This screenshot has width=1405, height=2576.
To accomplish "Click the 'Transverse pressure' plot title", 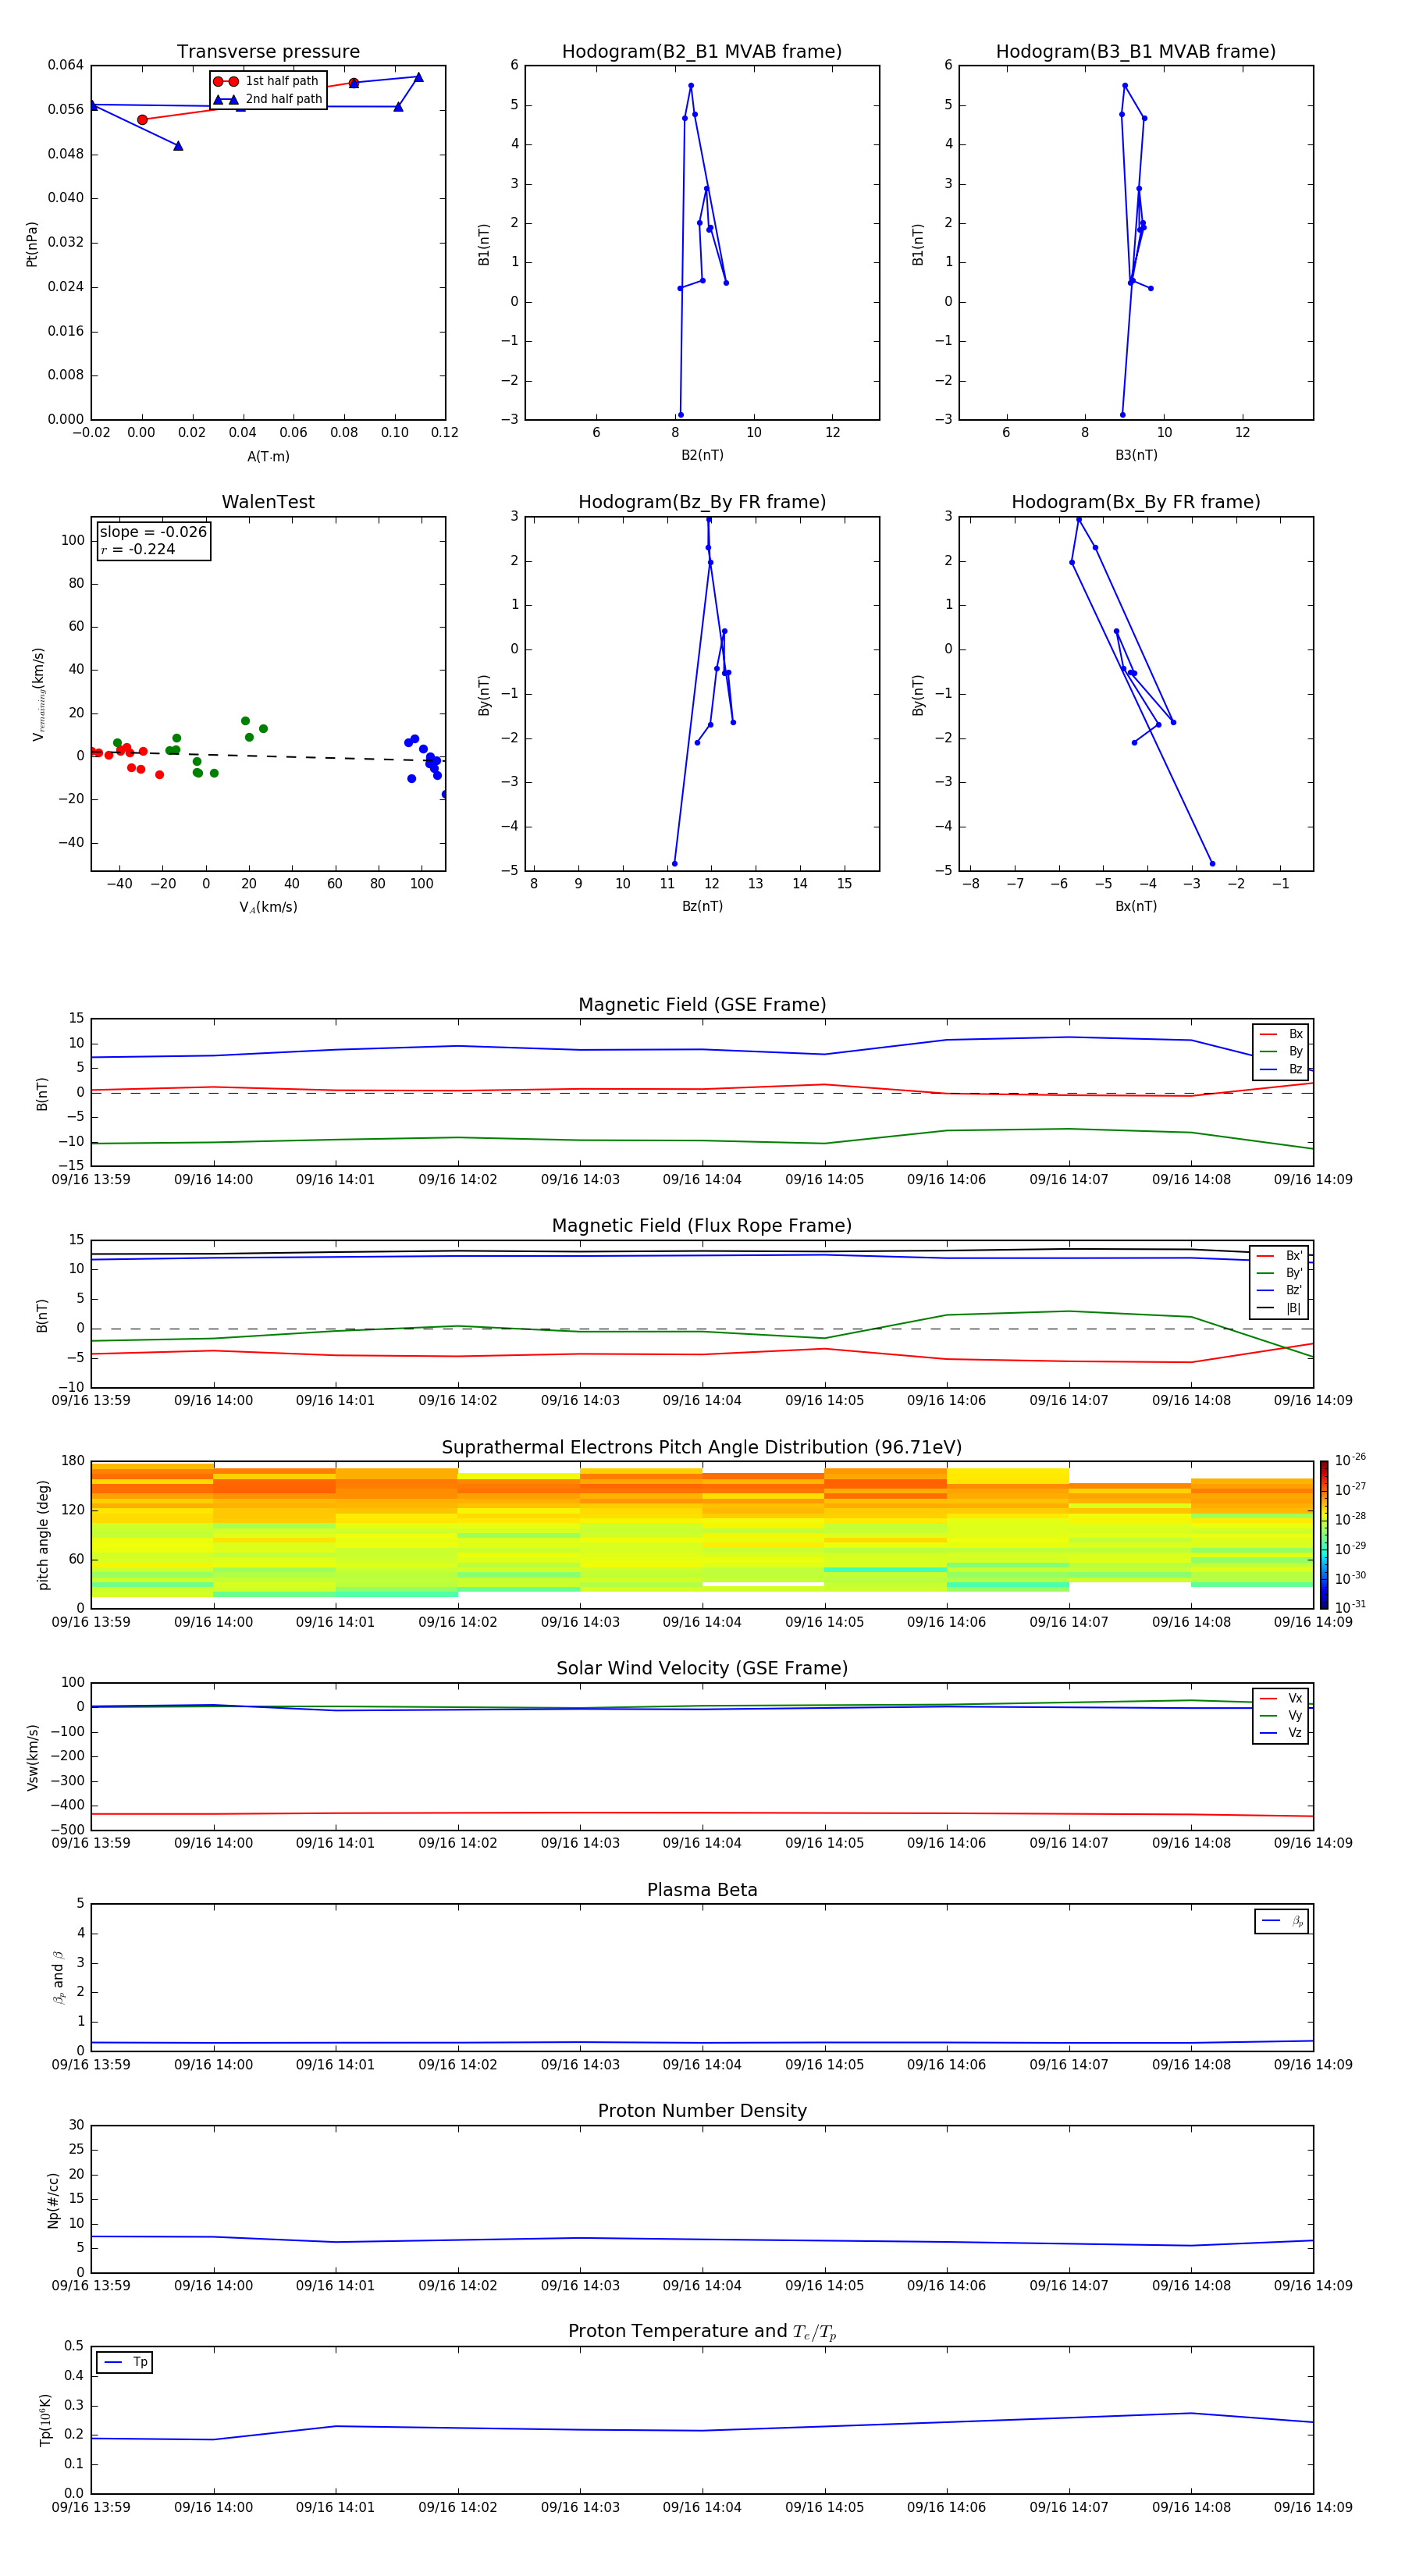I will click(268, 52).
